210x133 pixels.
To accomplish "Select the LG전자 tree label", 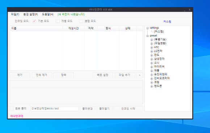I will click(x=158, y=51).
